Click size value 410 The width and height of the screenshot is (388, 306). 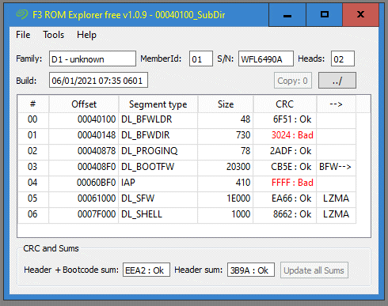[226, 183]
